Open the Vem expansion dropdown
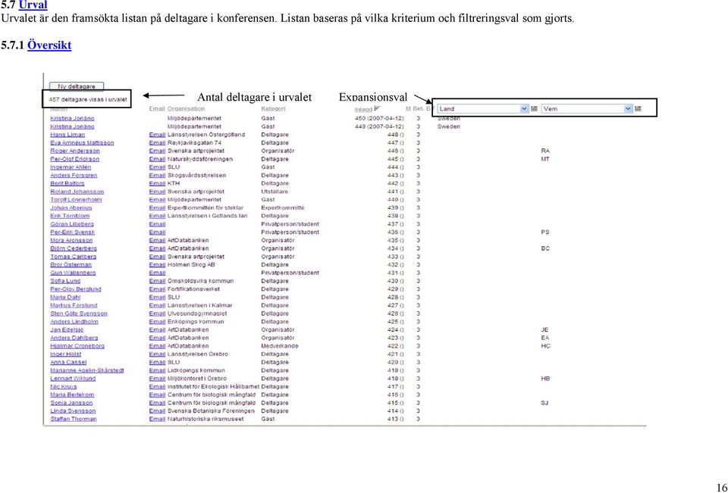The image size is (728, 493). click(587, 108)
